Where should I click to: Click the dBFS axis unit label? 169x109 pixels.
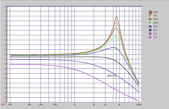tap(3, 105)
